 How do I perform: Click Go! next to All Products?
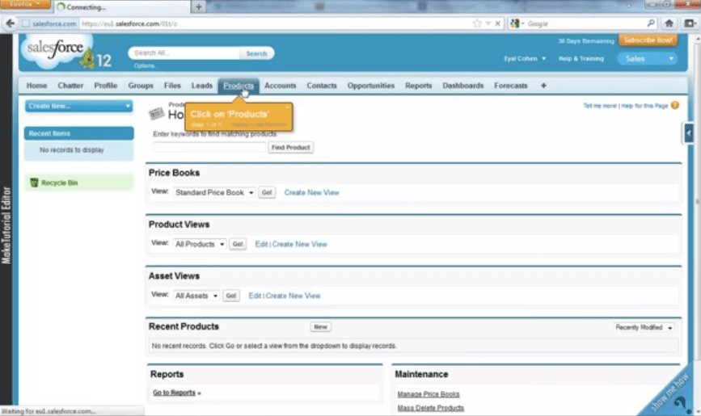[238, 244]
